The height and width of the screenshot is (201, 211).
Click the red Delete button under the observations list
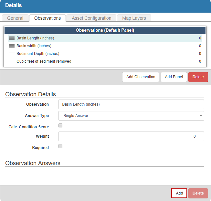(198, 77)
